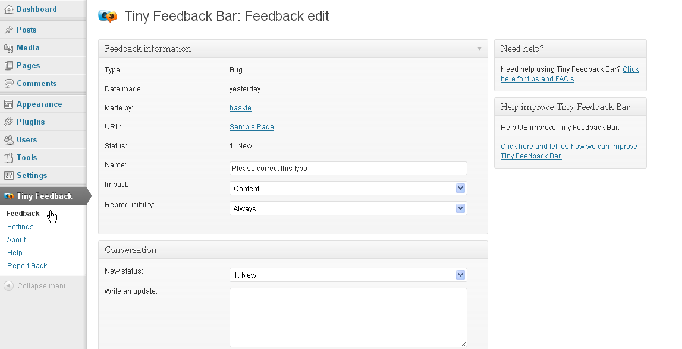Open the Impact dropdown
This screenshot has width=682, height=349.
pyautogui.click(x=348, y=188)
